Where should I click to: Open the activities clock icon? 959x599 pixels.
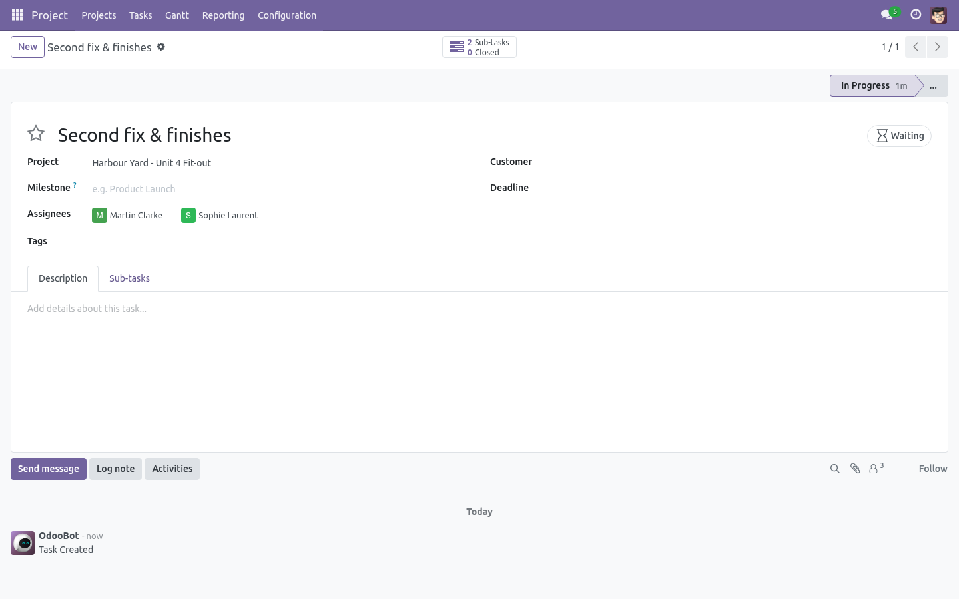pyautogui.click(x=916, y=15)
